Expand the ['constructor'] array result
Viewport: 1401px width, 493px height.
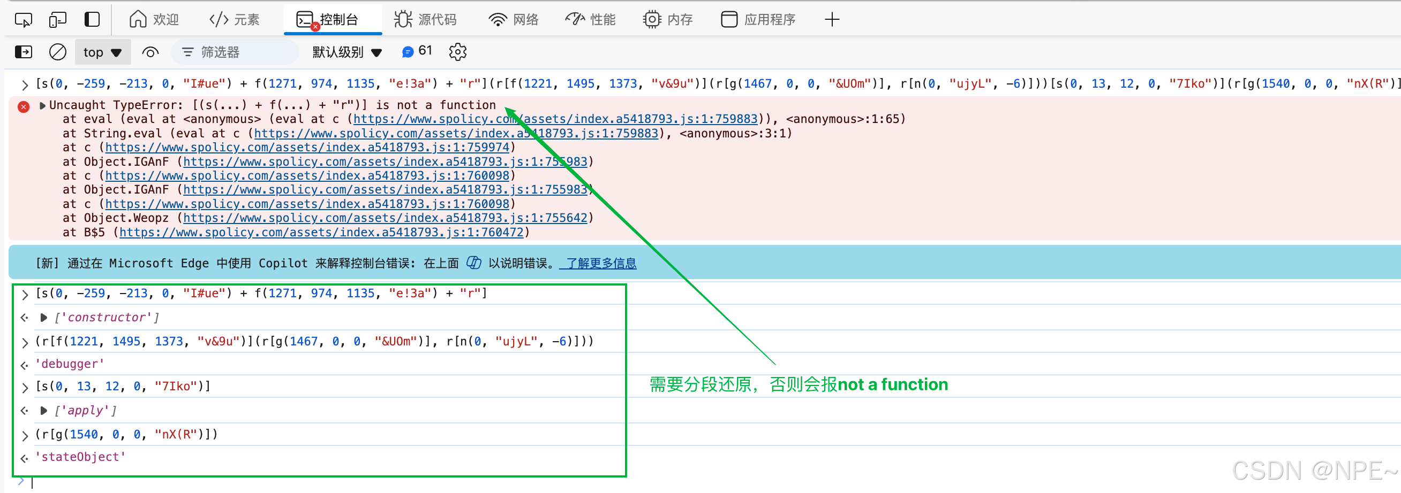(43, 318)
